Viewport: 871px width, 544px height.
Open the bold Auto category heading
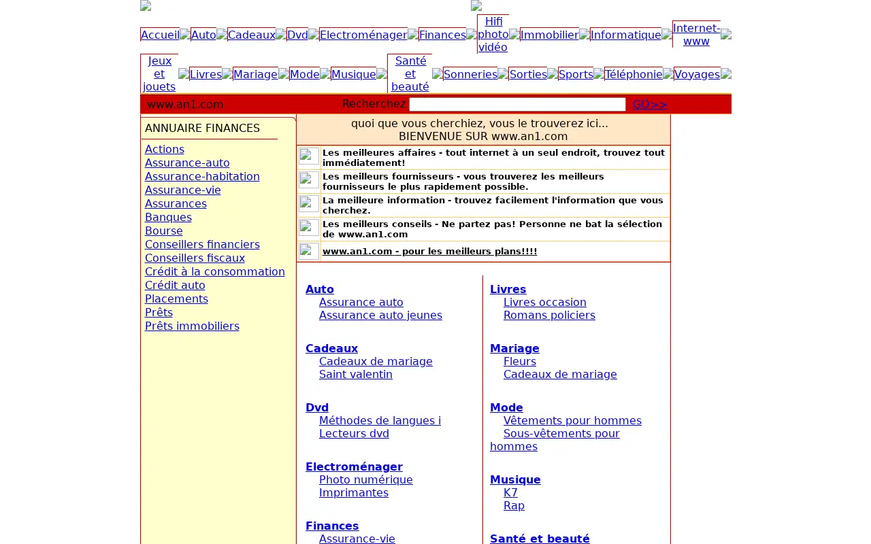tap(320, 289)
